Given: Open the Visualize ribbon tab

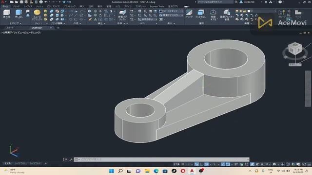Looking at the screenshot, I should (x=53, y=6).
